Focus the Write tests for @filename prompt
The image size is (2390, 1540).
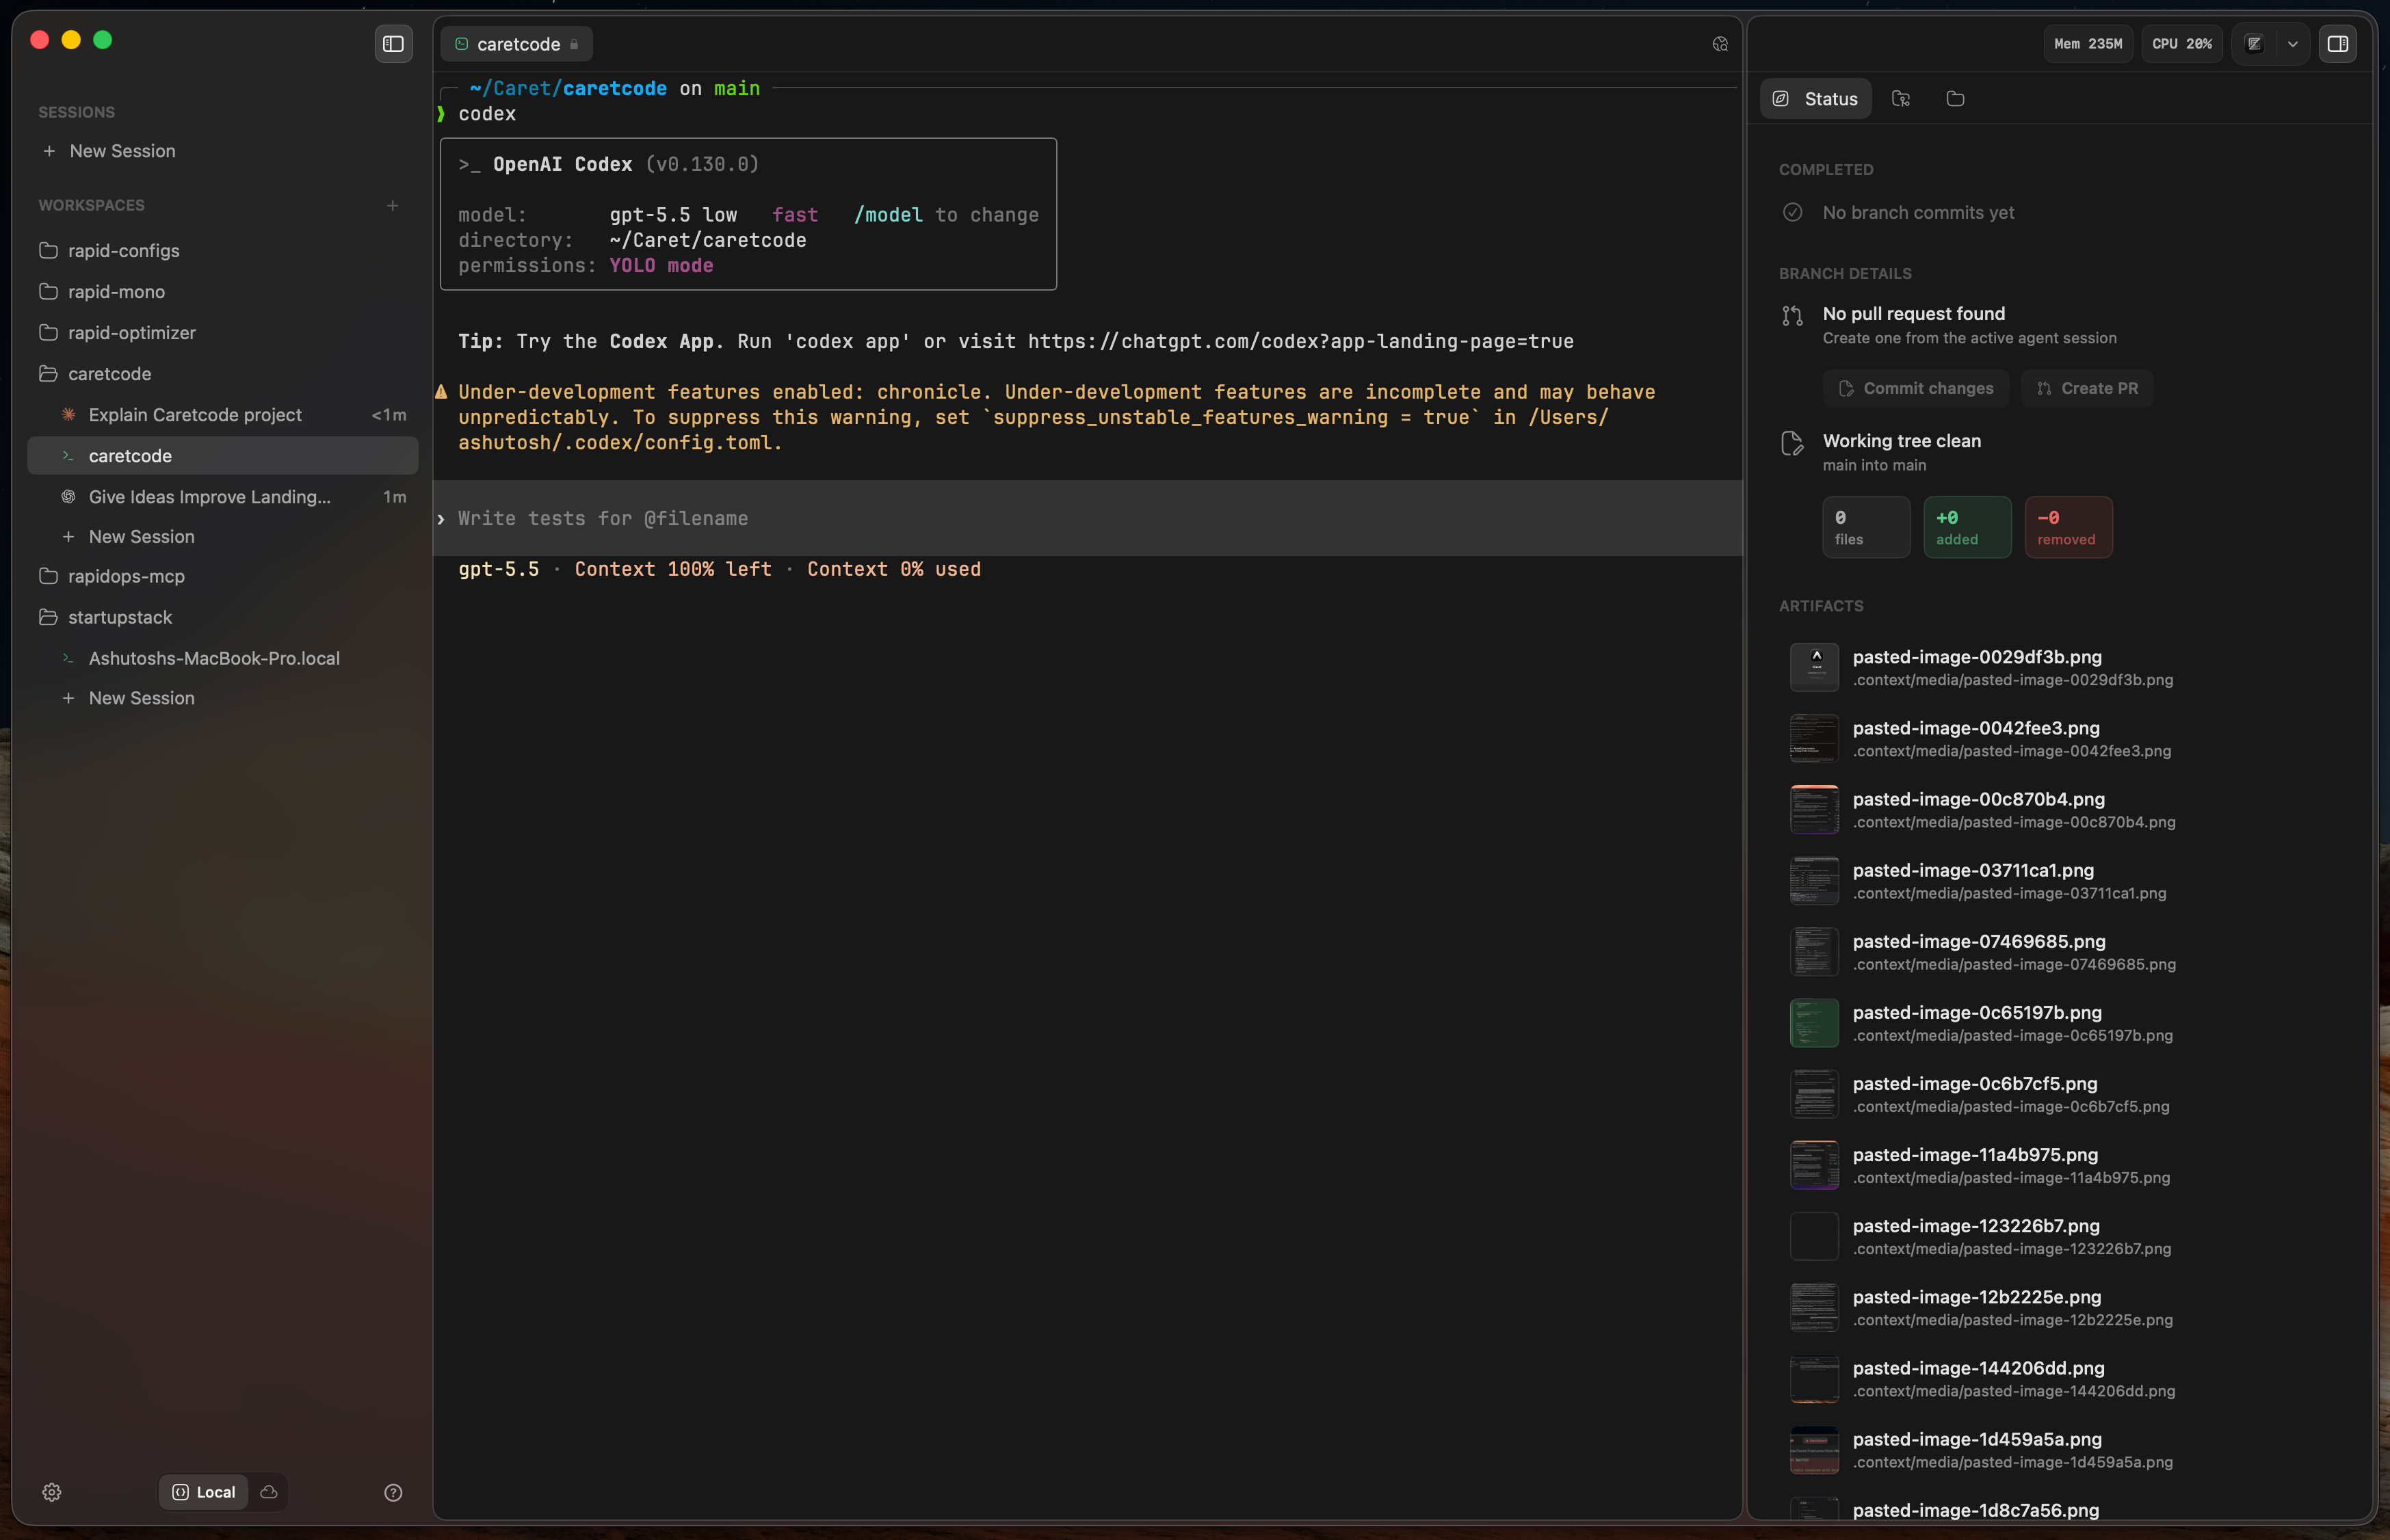(x=1087, y=518)
